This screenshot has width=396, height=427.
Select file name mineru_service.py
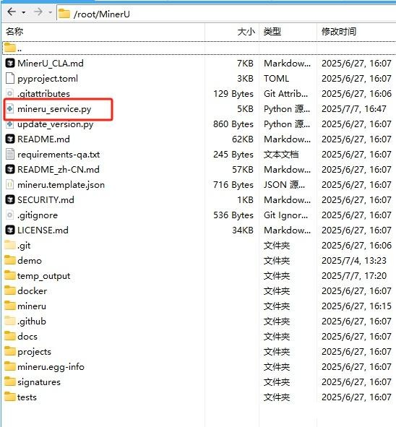54,109
